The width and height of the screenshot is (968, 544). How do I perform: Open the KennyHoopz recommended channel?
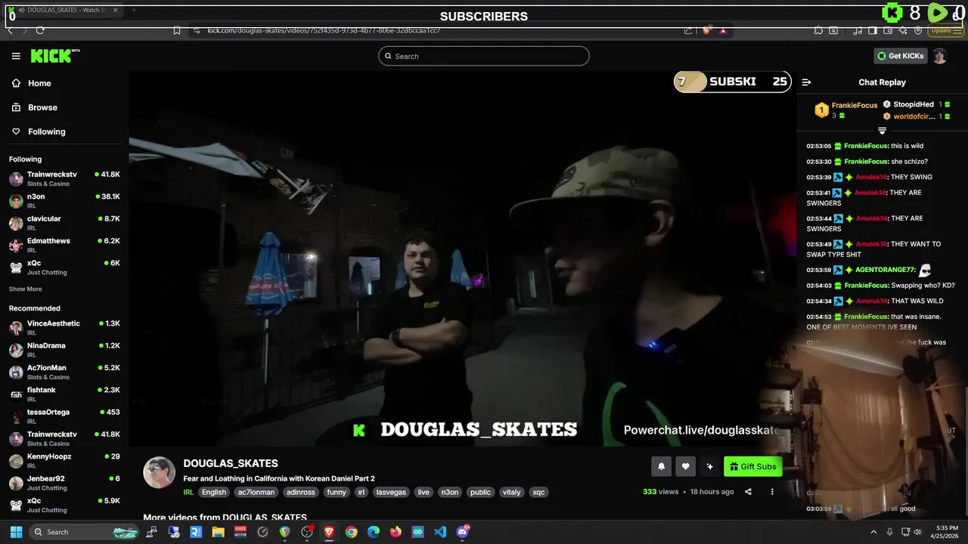pos(64,460)
